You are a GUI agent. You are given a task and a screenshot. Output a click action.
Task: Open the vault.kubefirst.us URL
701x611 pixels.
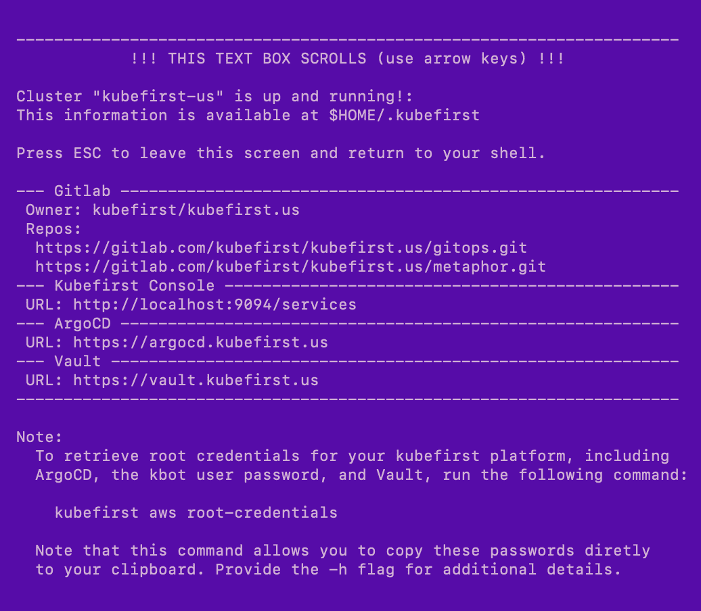[x=196, y=381]
